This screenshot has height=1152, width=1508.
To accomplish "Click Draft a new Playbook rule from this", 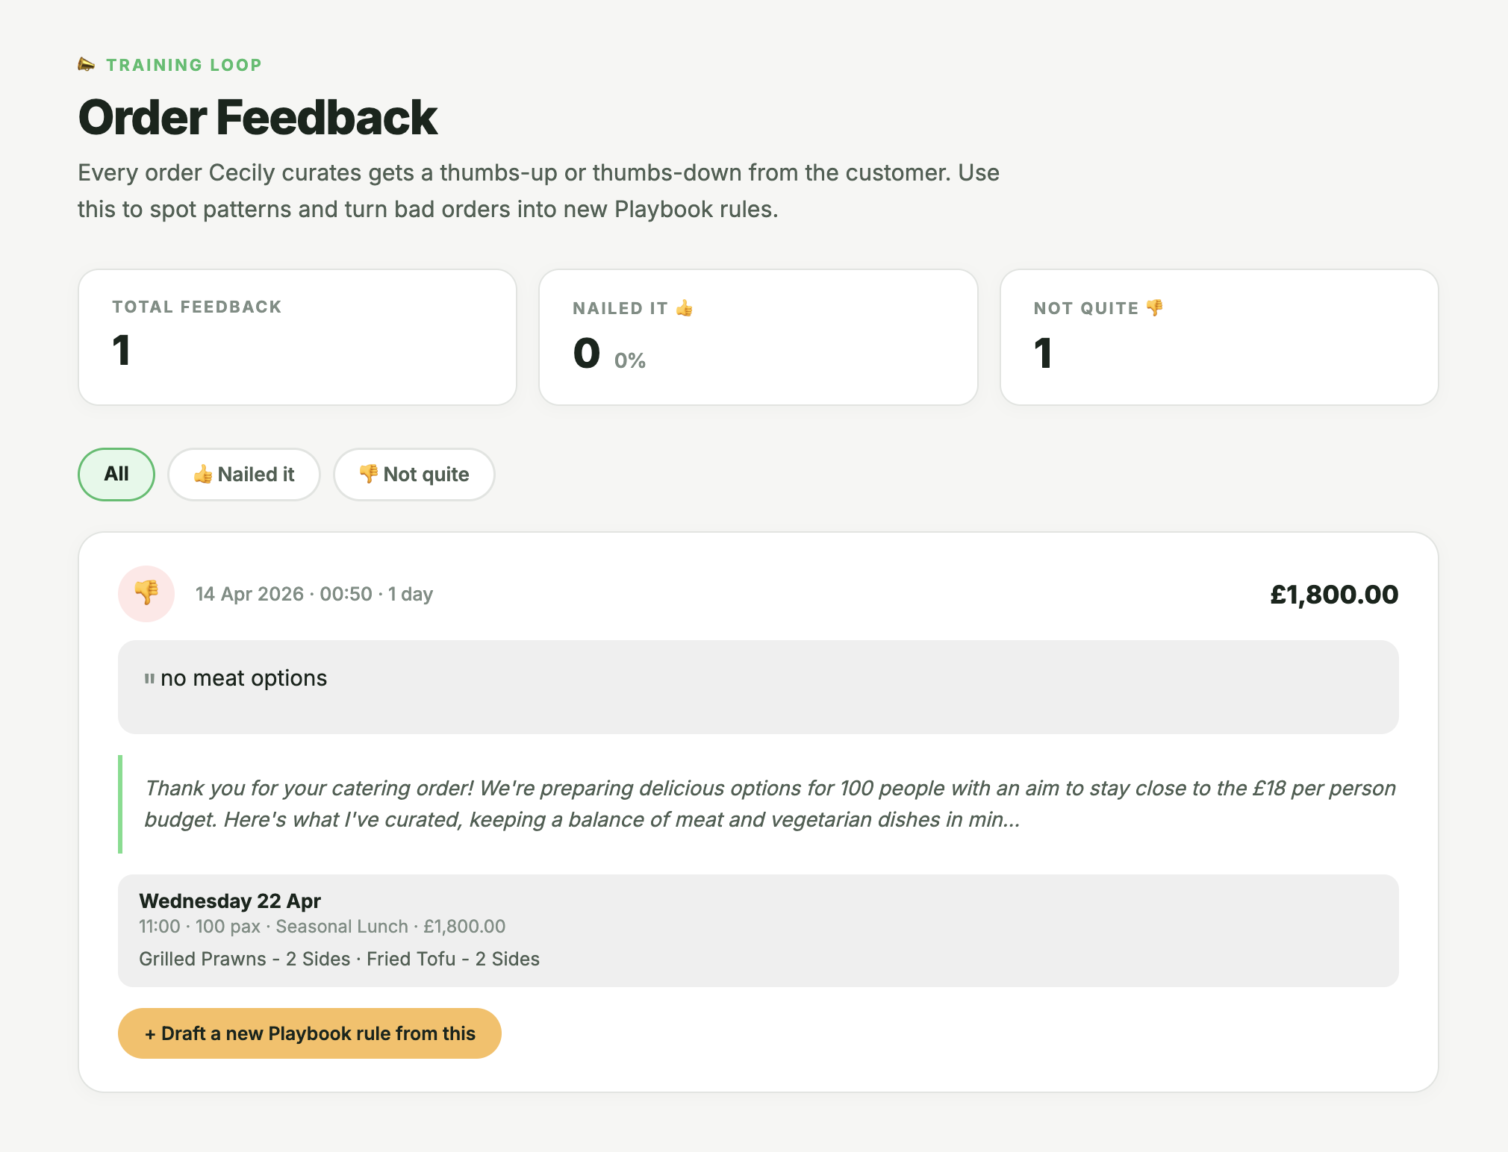I will tap(309, 1033).
